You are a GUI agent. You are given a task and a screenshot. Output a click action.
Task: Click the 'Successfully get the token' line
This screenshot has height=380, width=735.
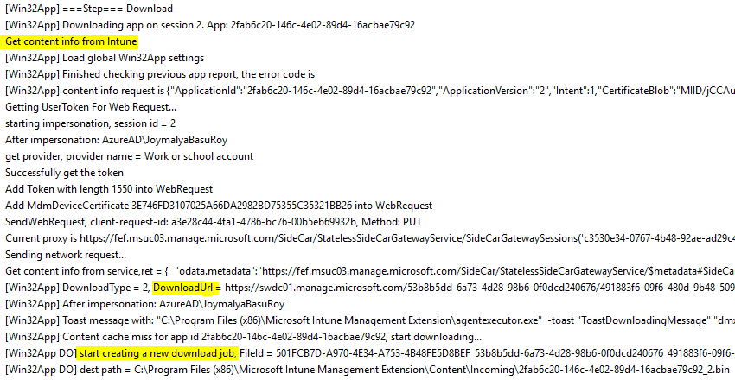tap(64, 173)
